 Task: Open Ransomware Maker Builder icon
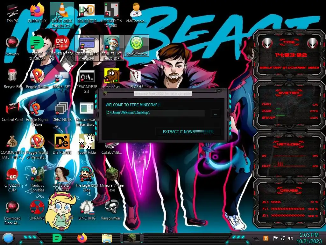[86, 114]
